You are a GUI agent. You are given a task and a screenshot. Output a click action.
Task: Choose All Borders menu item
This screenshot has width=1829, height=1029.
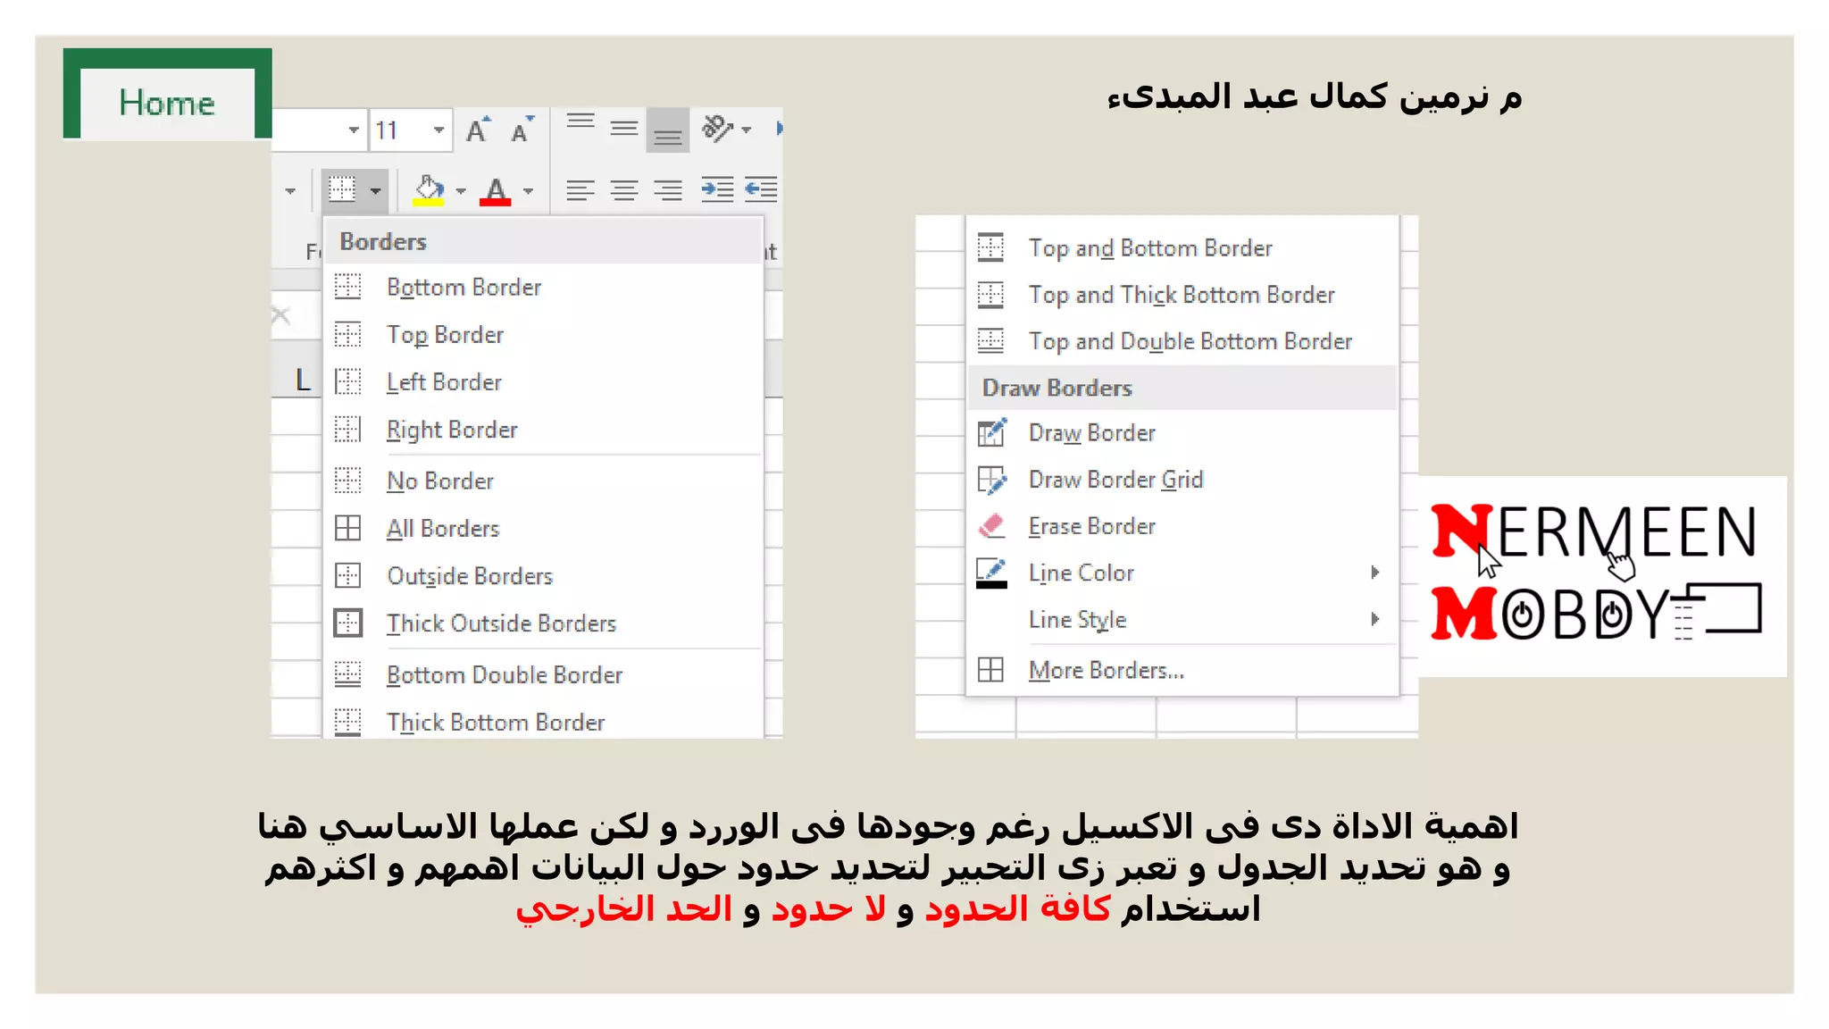click(544, 528)
